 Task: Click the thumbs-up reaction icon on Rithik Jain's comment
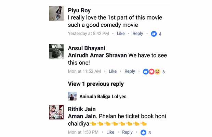(143, 133)
